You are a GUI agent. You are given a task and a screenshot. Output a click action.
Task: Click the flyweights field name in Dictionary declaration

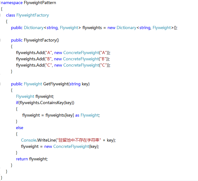point(92,28)
